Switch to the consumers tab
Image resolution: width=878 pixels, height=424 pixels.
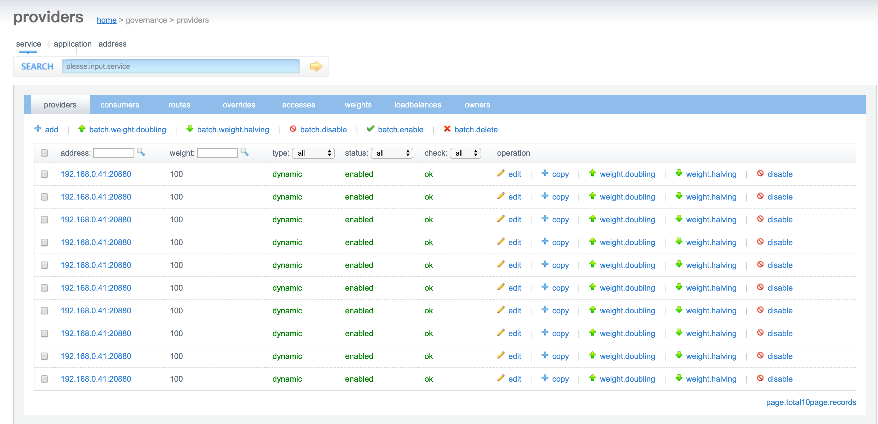tap(120, 105)
